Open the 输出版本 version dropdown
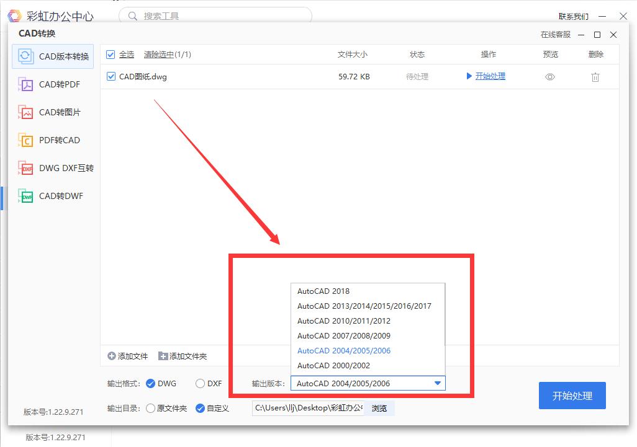 (x=438, y=383)
